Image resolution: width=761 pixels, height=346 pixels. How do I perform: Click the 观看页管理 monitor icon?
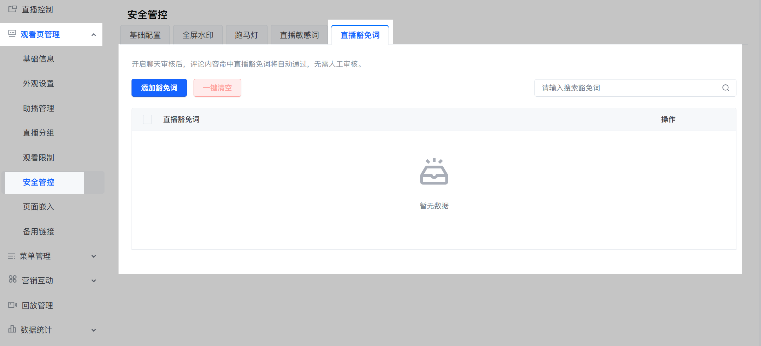click(12, 34)
